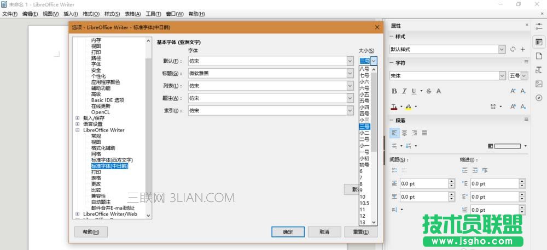This screenshot has width=547, height=250.
Task: Open the Styles sidebar deck icon
Action: 539,70
